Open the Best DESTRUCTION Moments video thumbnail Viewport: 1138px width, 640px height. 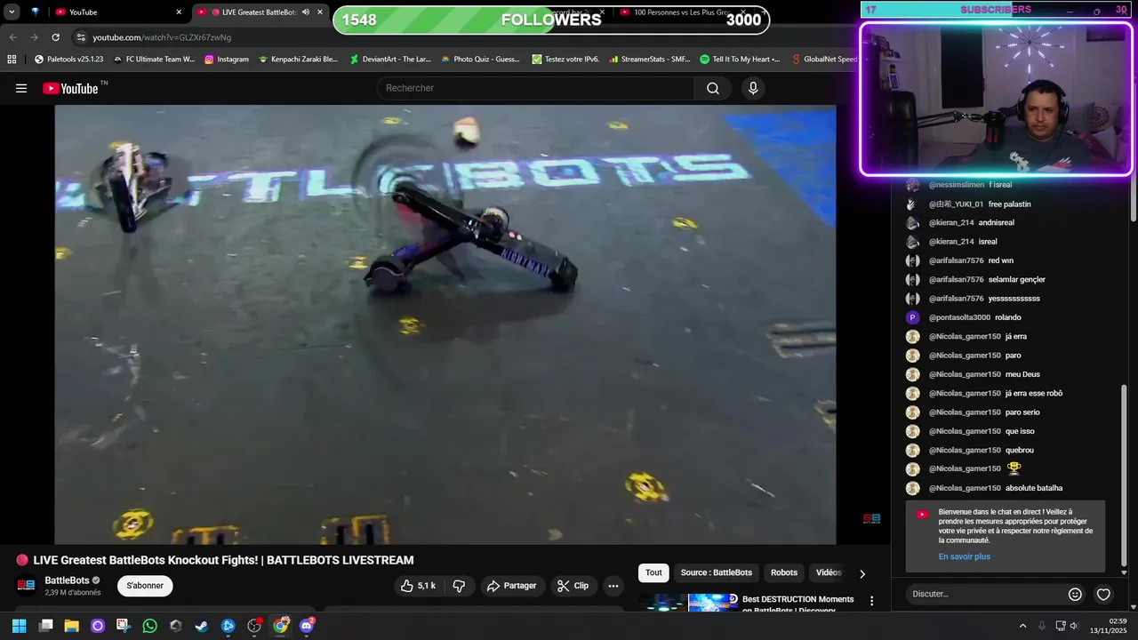coord(688,603)
